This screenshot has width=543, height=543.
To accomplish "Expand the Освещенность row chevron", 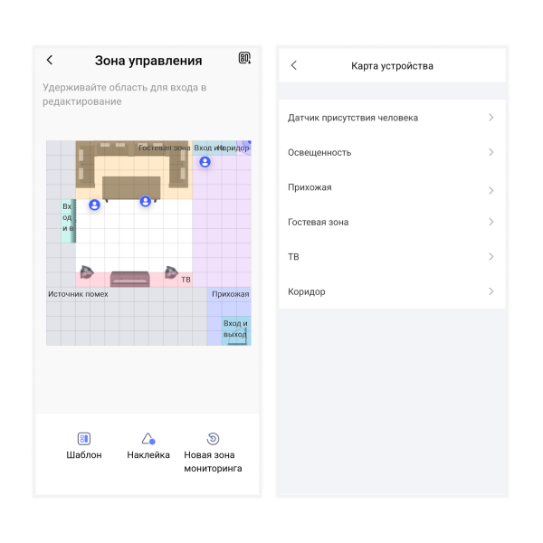I will point(491,152).
